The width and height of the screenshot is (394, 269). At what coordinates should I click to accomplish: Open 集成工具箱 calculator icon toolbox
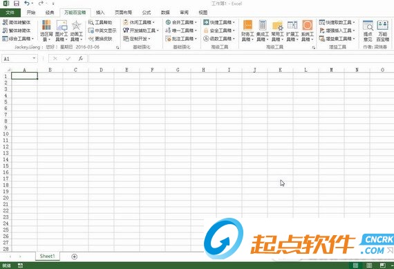click(x=263, y=30)
